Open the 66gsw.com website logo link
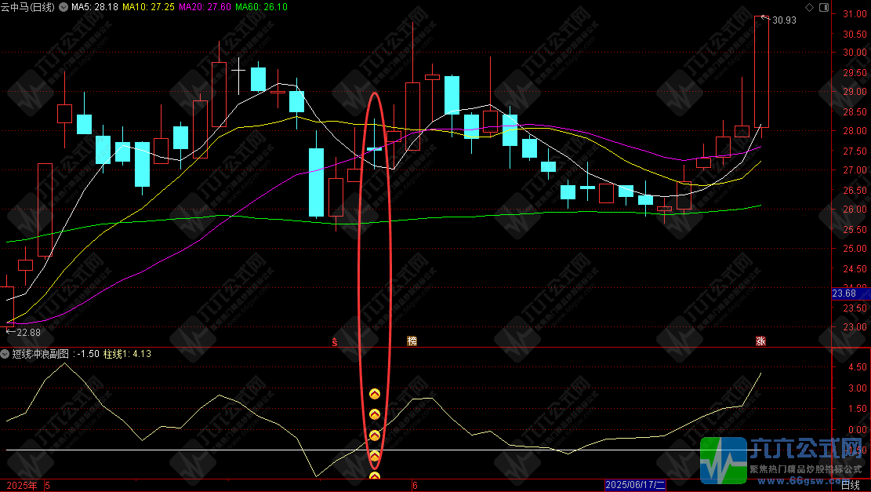 pyautogui.click(x=784, y=463)
